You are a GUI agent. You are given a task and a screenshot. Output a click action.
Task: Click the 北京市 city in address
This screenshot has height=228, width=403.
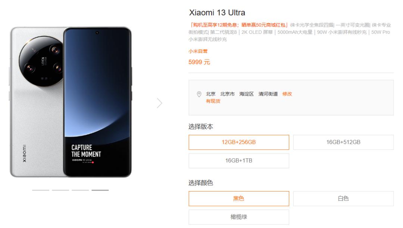tap(227, 94)
